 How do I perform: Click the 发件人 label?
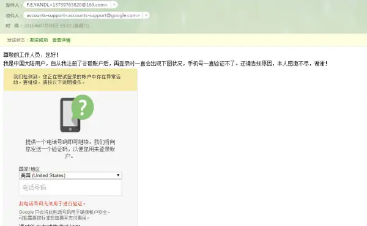tap(14, 5)
